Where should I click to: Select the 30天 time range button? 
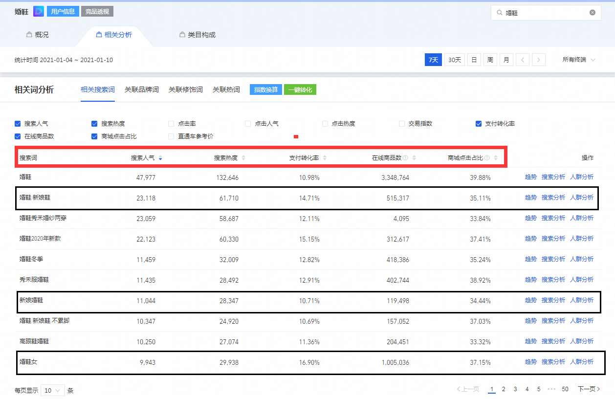pyautogui.click(x=455, y=60)
